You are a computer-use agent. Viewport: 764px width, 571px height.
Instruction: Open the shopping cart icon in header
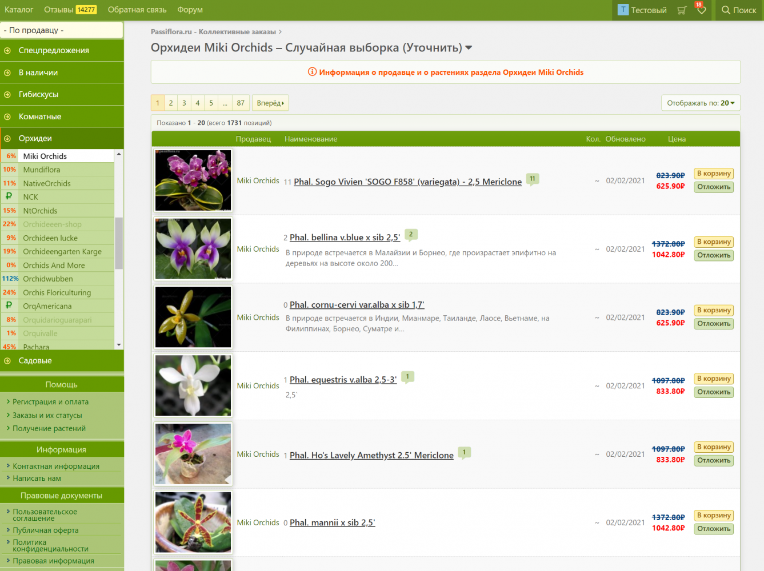[681, 10]
